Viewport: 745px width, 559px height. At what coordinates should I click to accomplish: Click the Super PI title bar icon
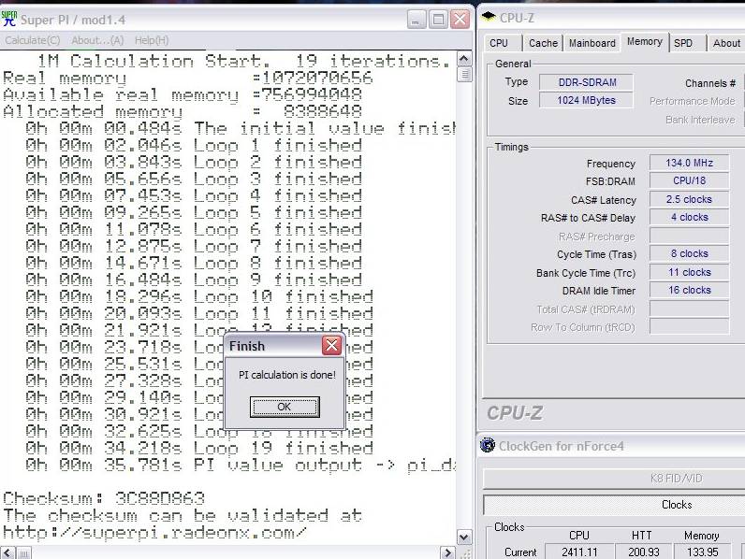pyautogui.click(x=9, y=19)
